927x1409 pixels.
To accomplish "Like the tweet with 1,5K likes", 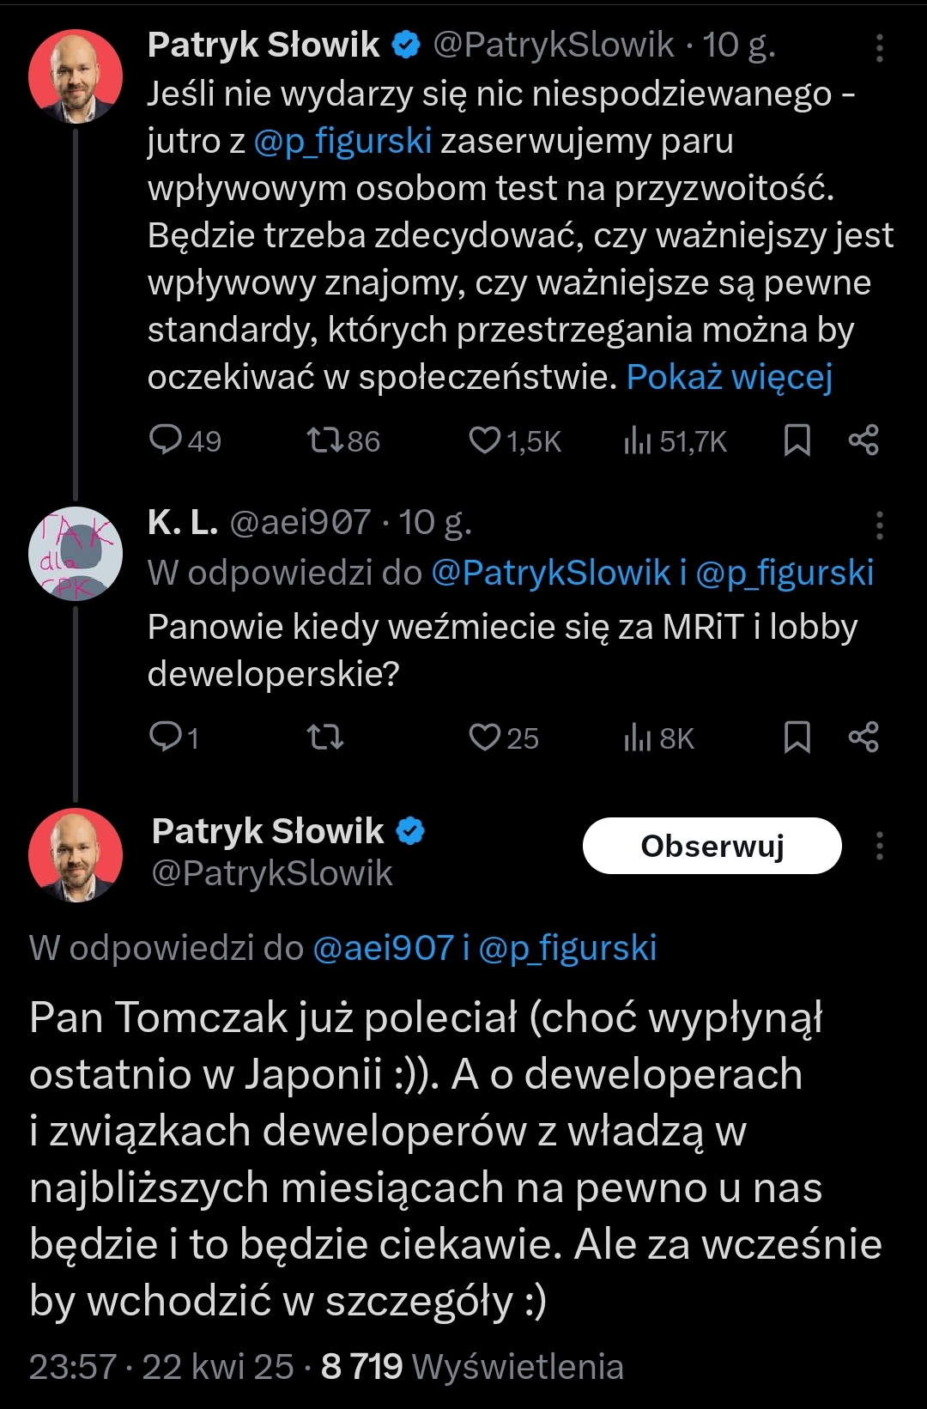I will [485, 440].
